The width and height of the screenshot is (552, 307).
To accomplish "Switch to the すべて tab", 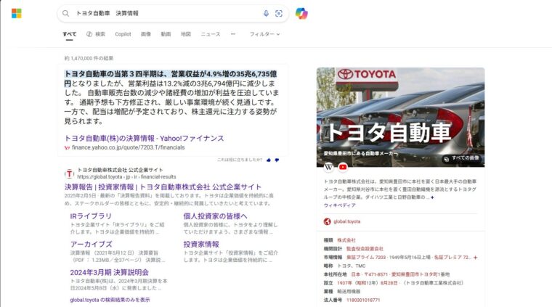I will coord(69,34).
